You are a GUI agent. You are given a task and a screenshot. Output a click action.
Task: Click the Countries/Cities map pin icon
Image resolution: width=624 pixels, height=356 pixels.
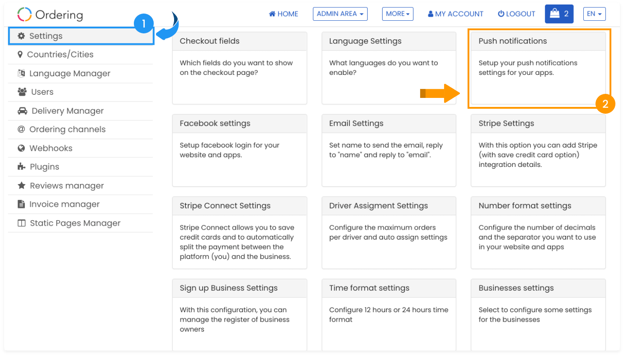(x=20, y=55)
